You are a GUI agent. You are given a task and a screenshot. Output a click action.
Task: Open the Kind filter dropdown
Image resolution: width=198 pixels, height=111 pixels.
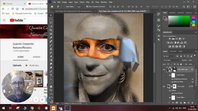(x=169, y=56)
